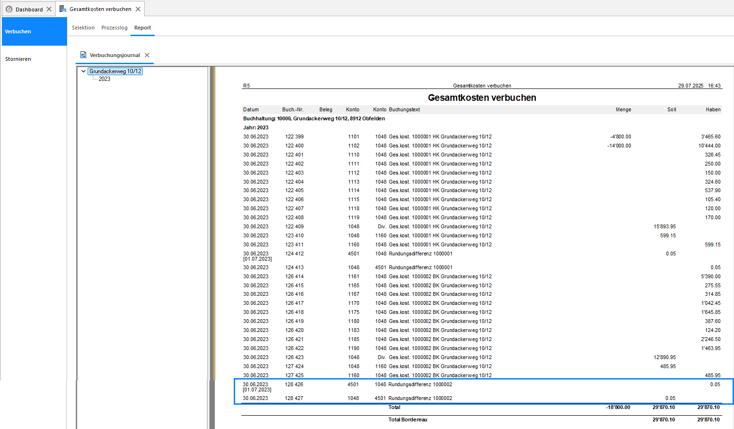This screenshot has height=429, width=734.
Task: Switch to the Selektion tab
Action: (83, 28)
